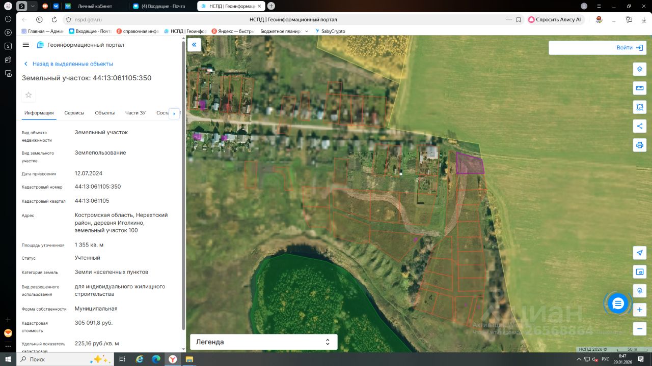Viewport: 652px width, 366px height.
Task: Add parcel to favorites with star
Action: click(x=29, y=95)
